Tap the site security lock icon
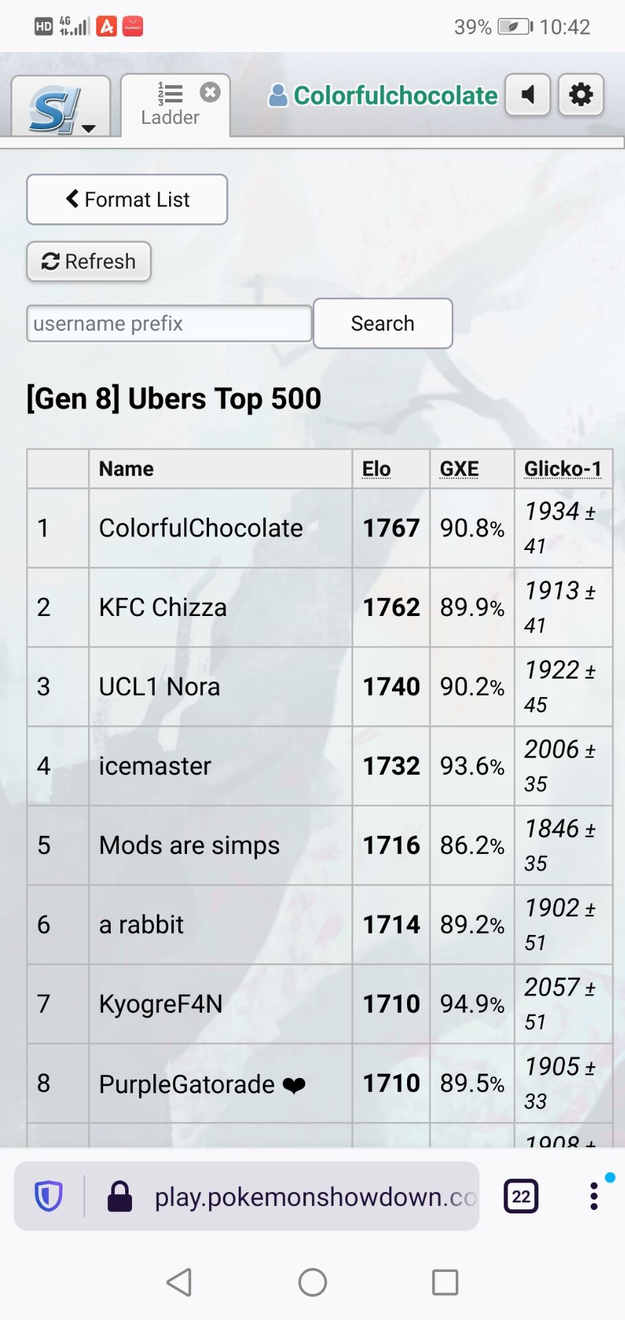The height and width of the screenshot is (1320, 625). [120, 1196]
